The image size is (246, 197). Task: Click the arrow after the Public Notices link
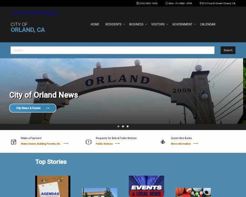point(117,144)
